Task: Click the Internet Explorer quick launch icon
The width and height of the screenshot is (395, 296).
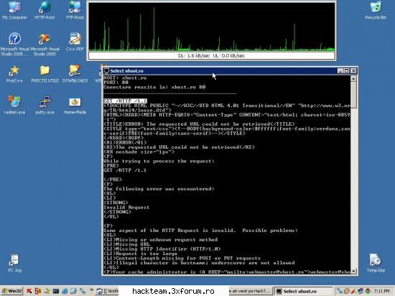Action: point(65,291)
